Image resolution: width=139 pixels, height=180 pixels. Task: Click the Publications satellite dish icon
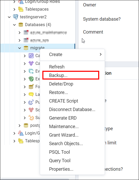31,102
